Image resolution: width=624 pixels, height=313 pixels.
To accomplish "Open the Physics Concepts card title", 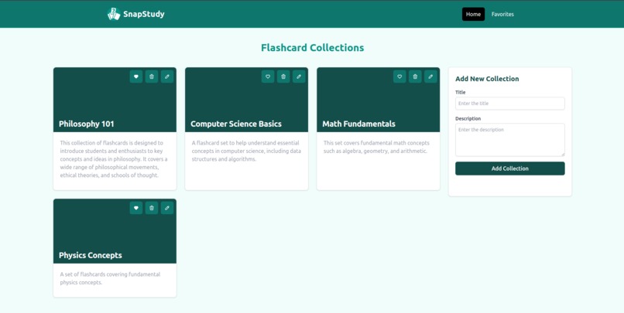I will point(91,255).
